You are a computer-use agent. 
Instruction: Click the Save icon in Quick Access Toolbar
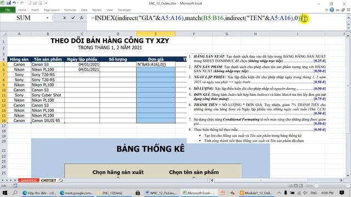[9, 3]
